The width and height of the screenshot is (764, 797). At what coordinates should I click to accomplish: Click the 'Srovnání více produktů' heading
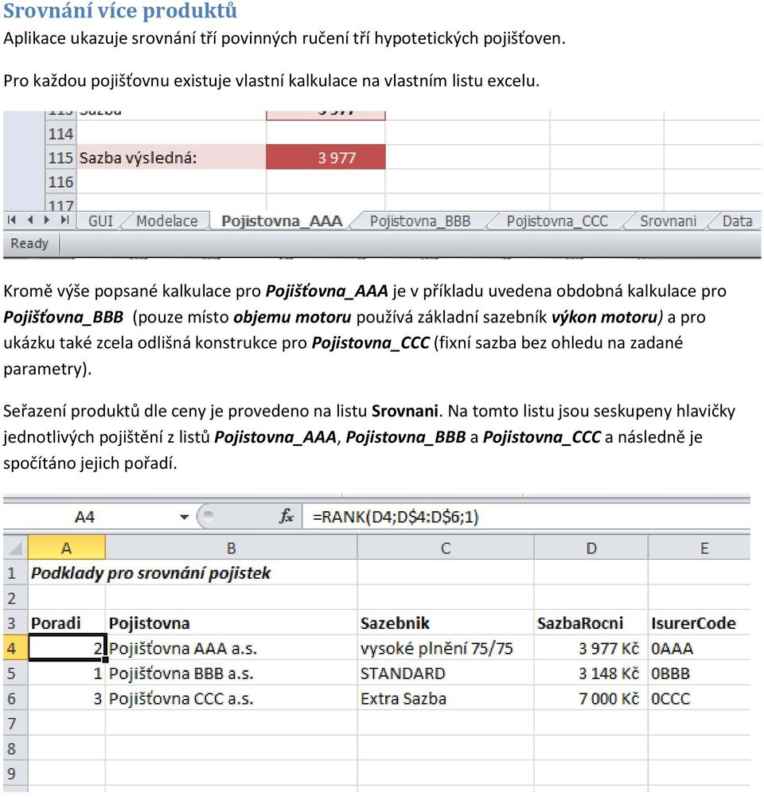point(120,11)
